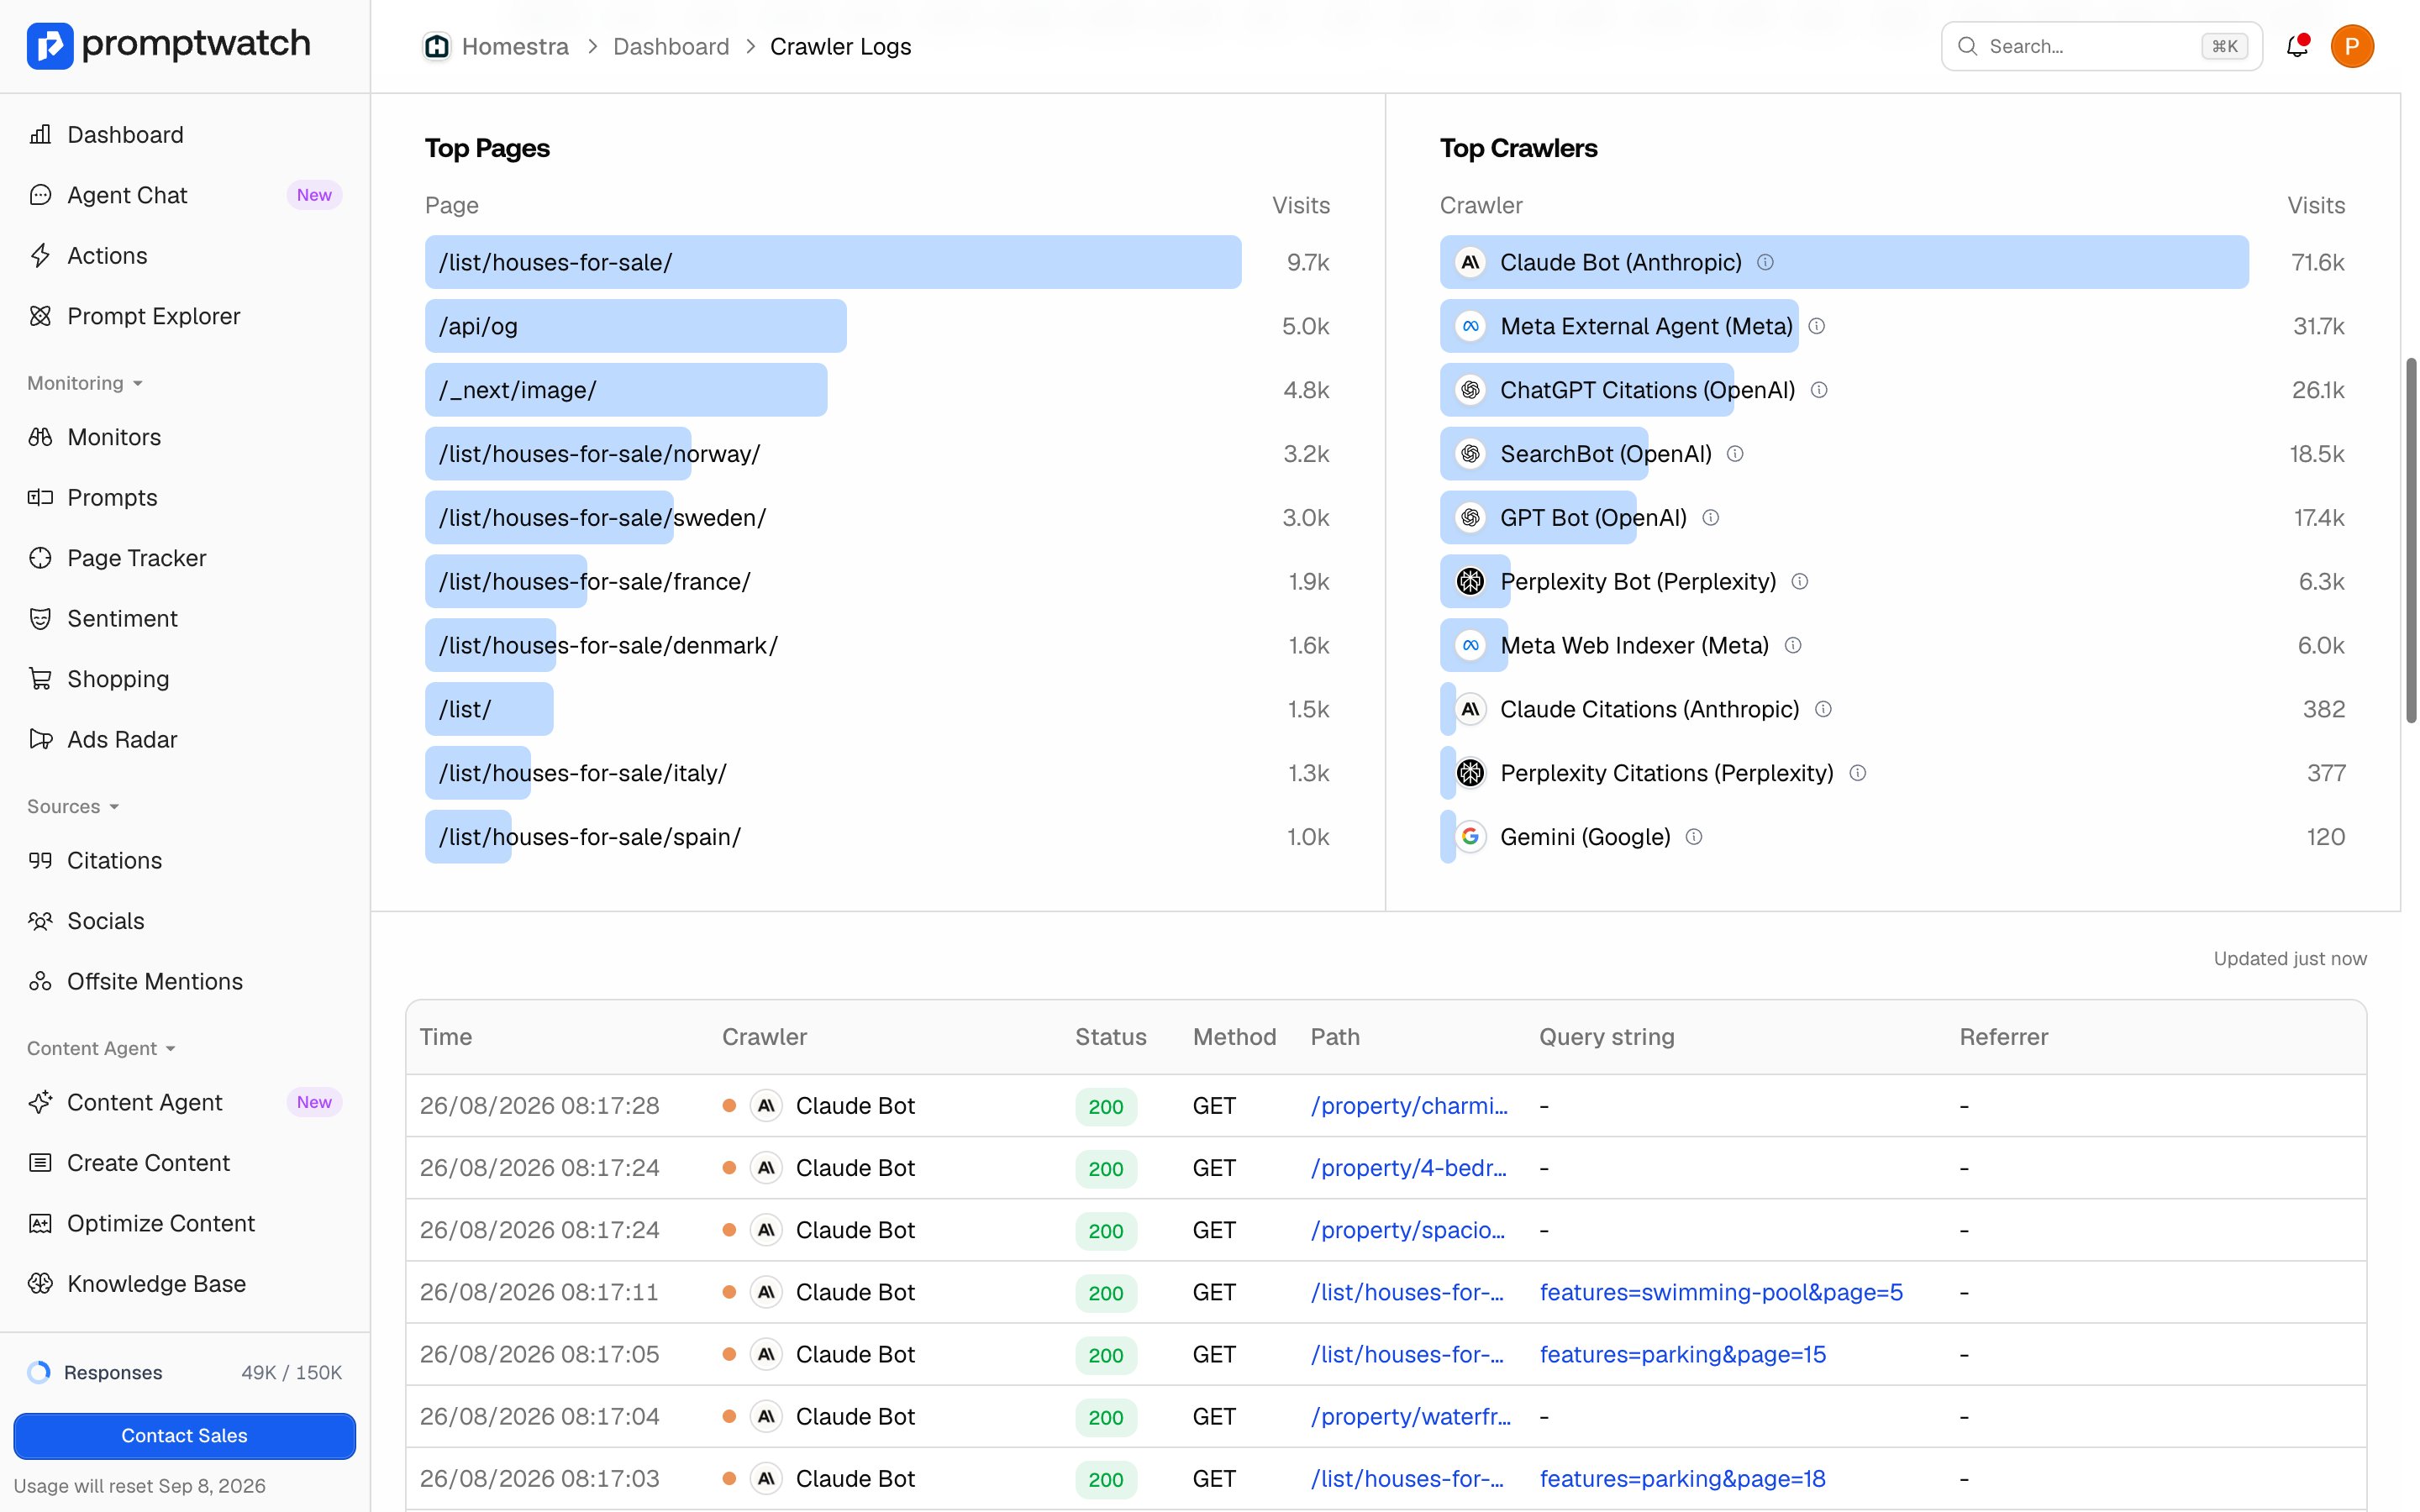The height and width of the screenshot is (1512, 2420).
Task: Click the 200 status badge at 08:17:28
Action: pyautogui.click(x=1106, y=1106)
